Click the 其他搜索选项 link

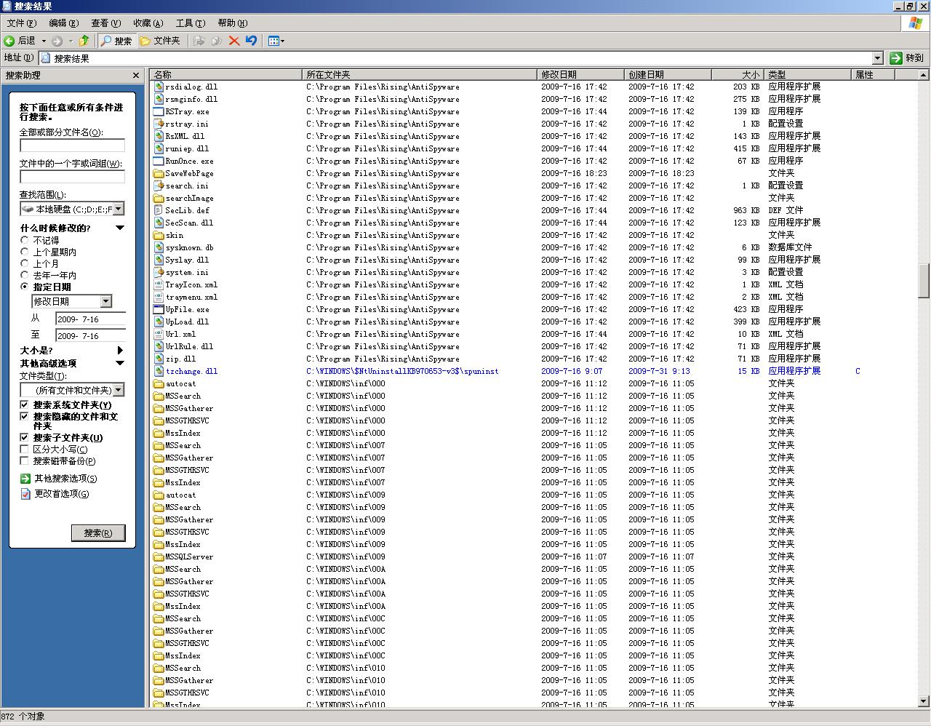[65, 478]
